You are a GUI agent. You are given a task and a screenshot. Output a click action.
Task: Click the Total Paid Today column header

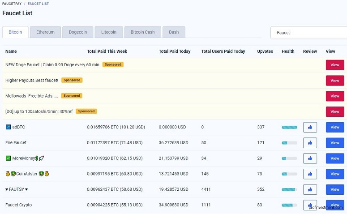tap(175, 51)
